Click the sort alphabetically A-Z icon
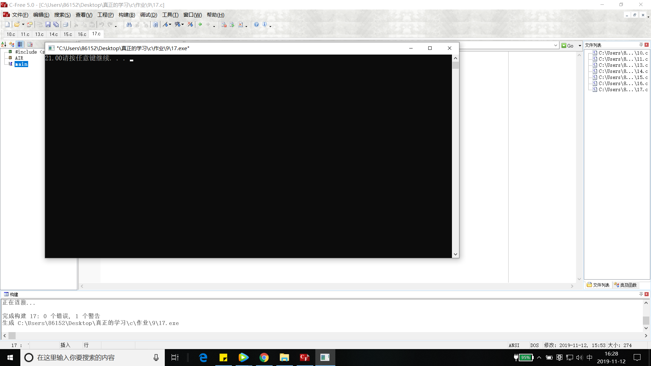This screenshot has height=366, width=651. tap(4, 44)
